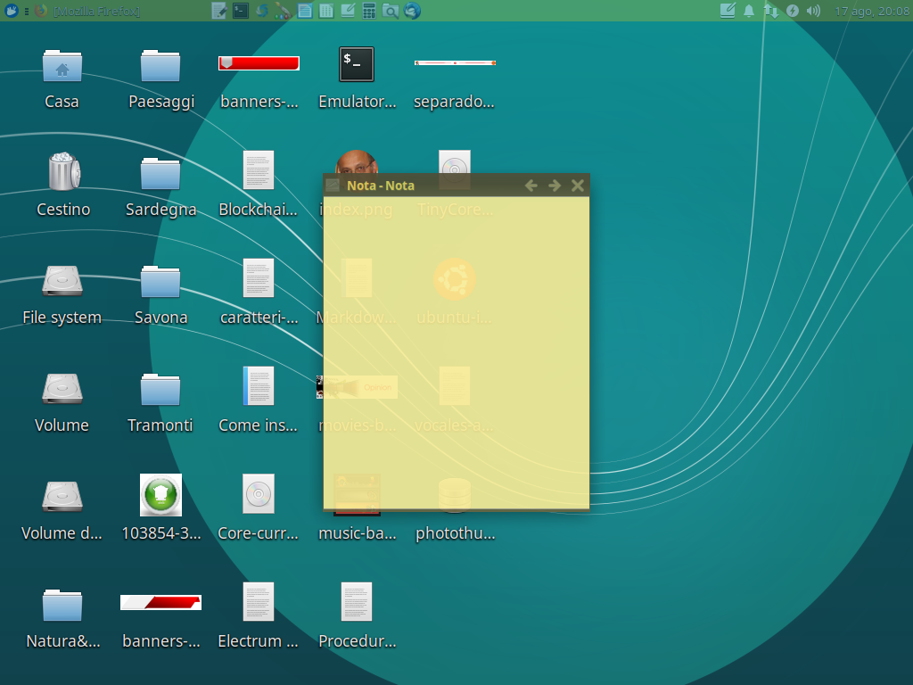Go to the next note with the right arrow

(x=555, y=186)
